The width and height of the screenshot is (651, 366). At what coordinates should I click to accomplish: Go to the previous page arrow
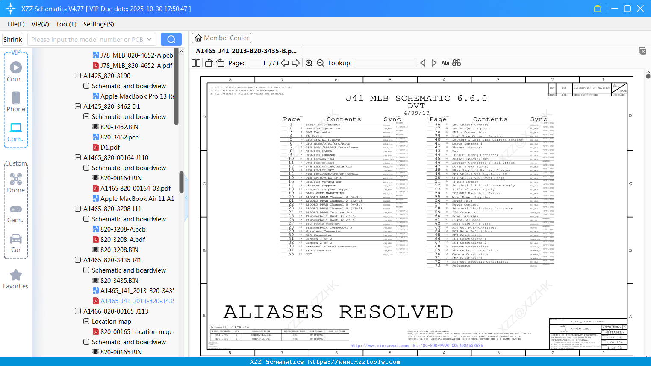click(x=285, y=63)
